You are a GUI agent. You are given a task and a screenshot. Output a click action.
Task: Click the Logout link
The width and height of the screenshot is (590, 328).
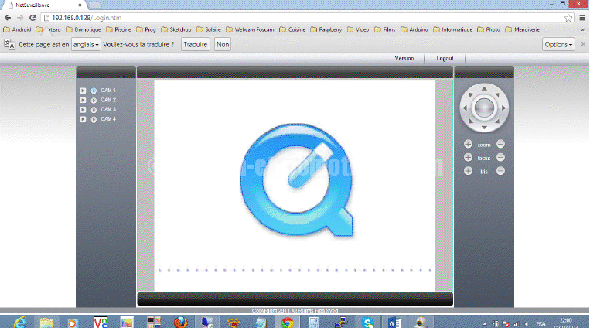click(445, 58)
